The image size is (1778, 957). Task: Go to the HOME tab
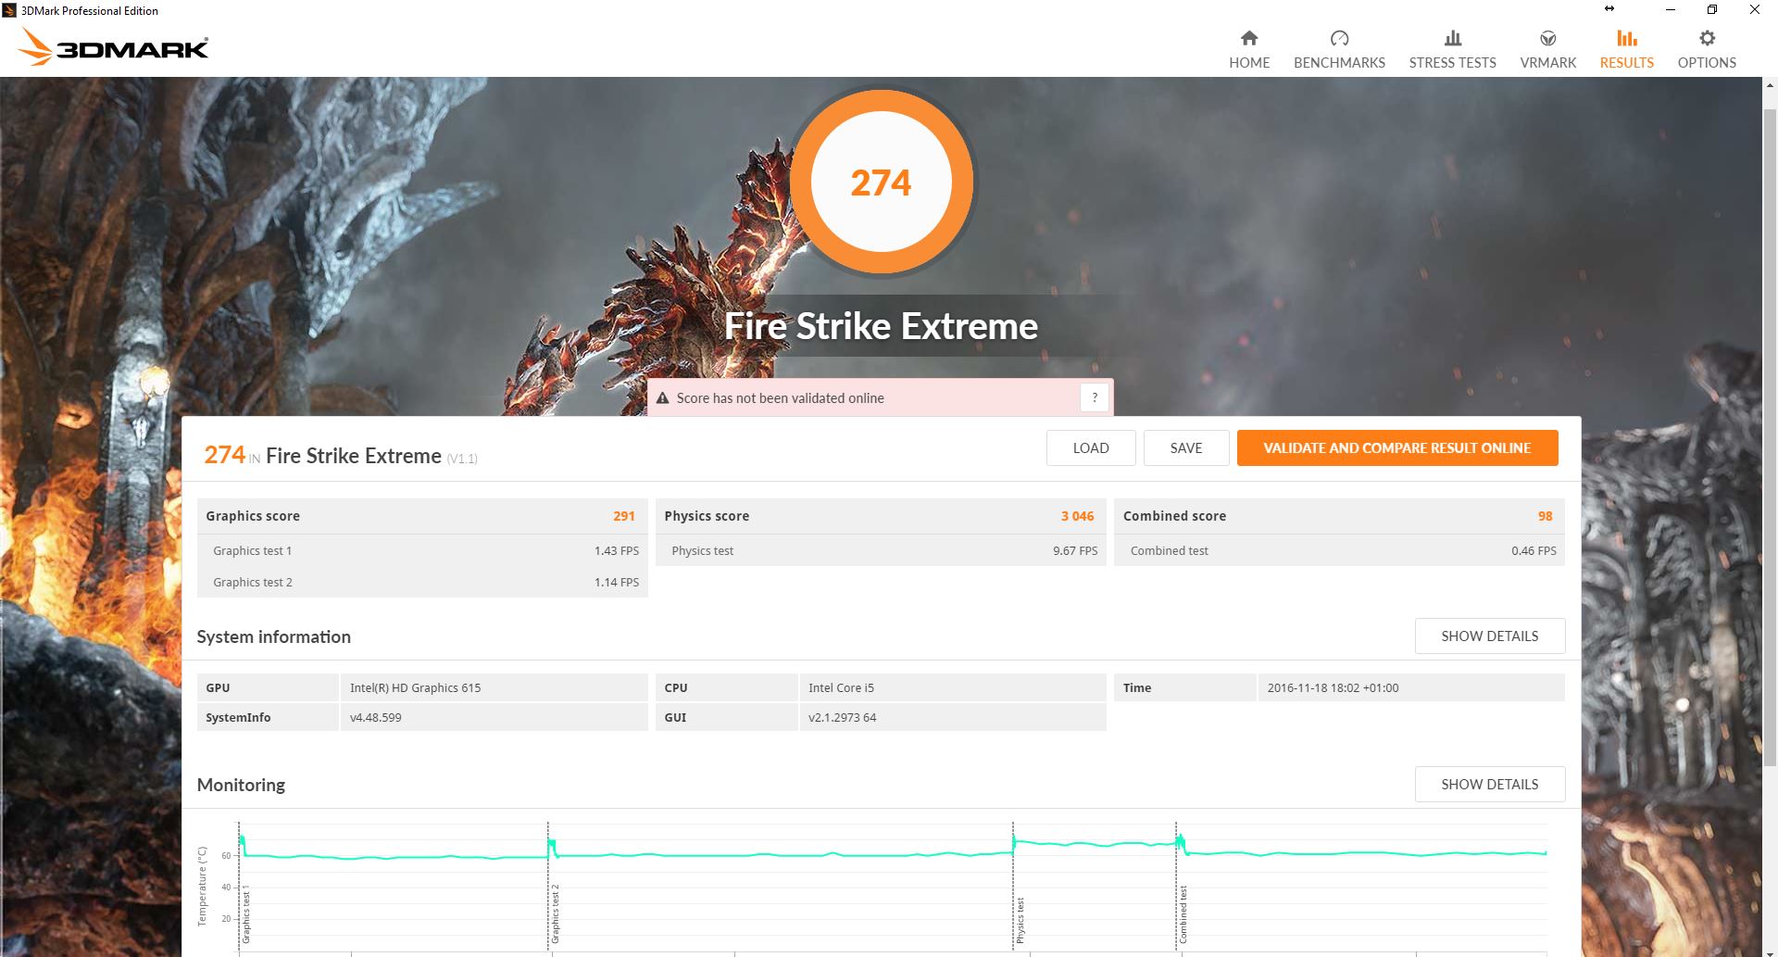point(1249,49)
